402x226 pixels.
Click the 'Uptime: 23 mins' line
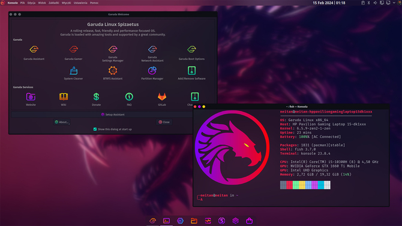[296, 132]
